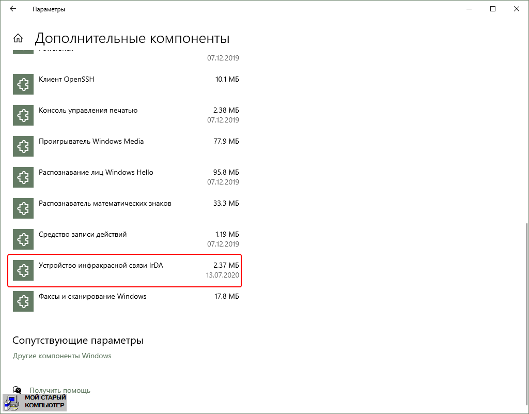This screenshot has width=529, height=414.
Task: Click the Windows Media Player component icon
Action: [x=23, y=146]
